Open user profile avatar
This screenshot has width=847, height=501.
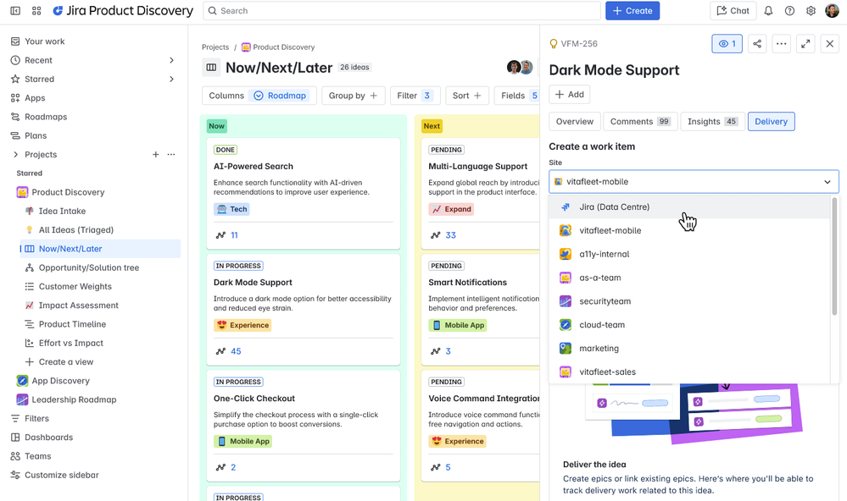[x=832, y=11]
